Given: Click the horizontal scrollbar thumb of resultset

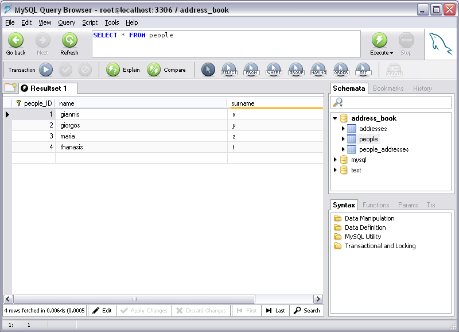Looking at the screenshot, I should [134, 299].
